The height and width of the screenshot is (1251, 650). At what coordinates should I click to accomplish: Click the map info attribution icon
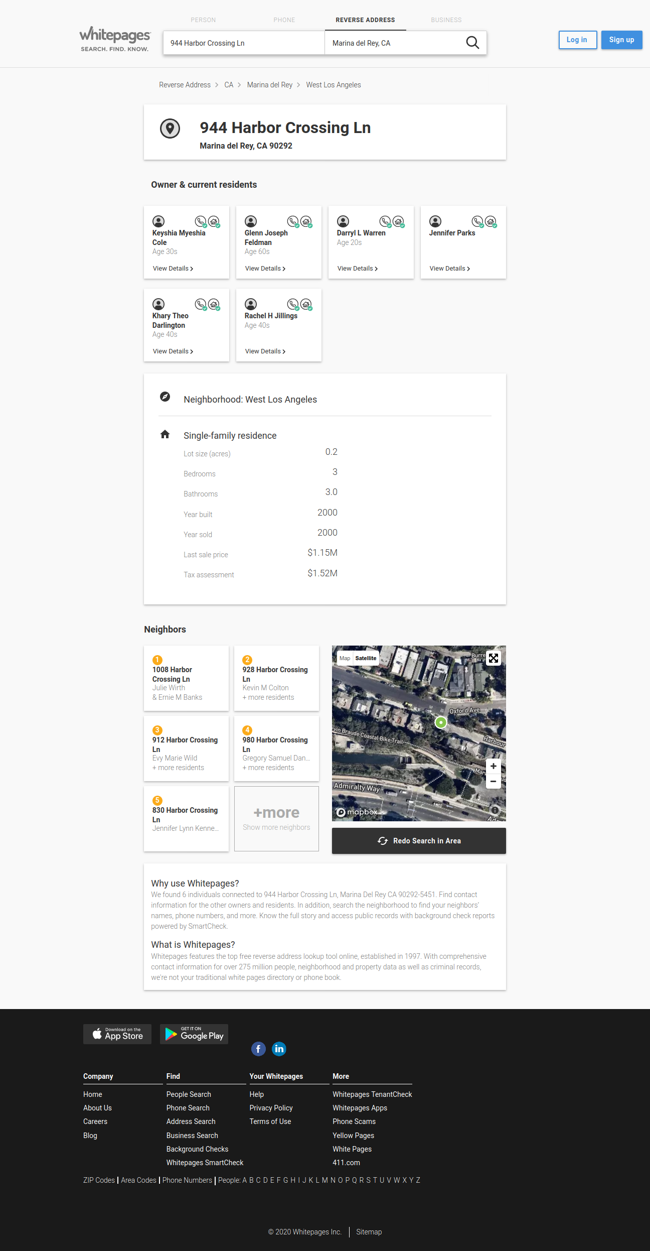[x=495, y=810]
